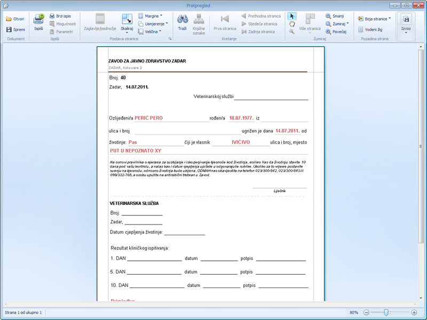Go to Prva stranica
The height and width of the screenshot is (320, 427).
tap(225, 22)
